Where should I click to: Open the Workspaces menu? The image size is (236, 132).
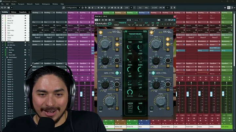pyautogui.click(x=46, y=4)
